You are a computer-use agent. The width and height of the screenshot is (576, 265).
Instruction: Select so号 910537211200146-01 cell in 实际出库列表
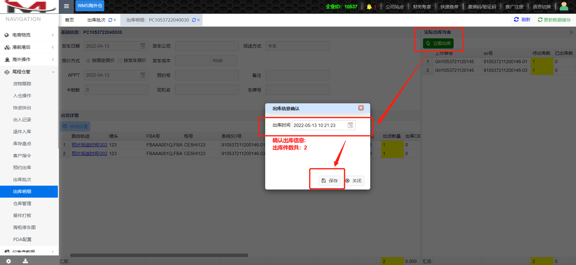[x=506, y=62]
